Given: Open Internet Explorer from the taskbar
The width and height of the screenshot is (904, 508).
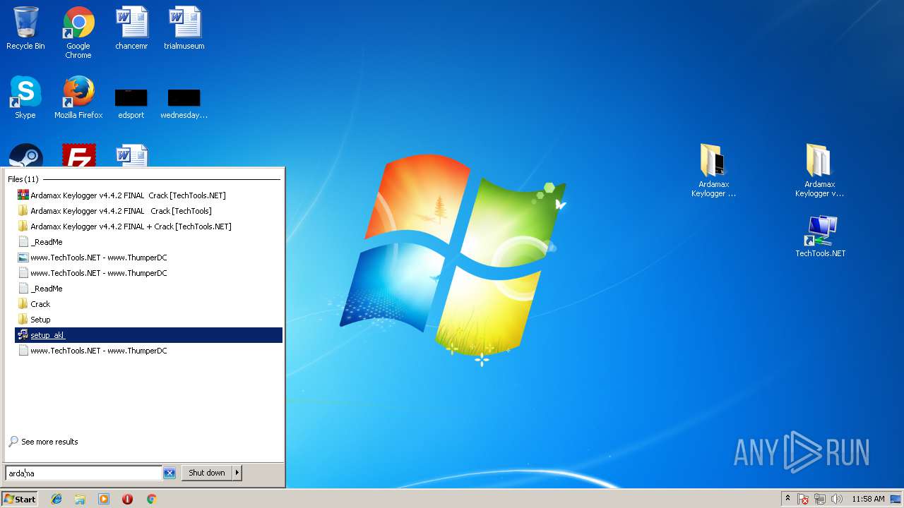Looking at the screenshot, I should coord(56,499).
